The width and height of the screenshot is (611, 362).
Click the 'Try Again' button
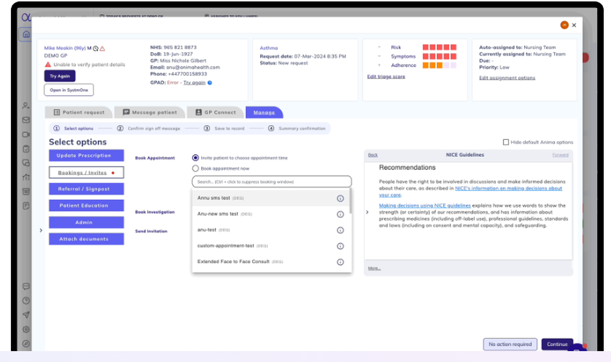pos(60,76)
